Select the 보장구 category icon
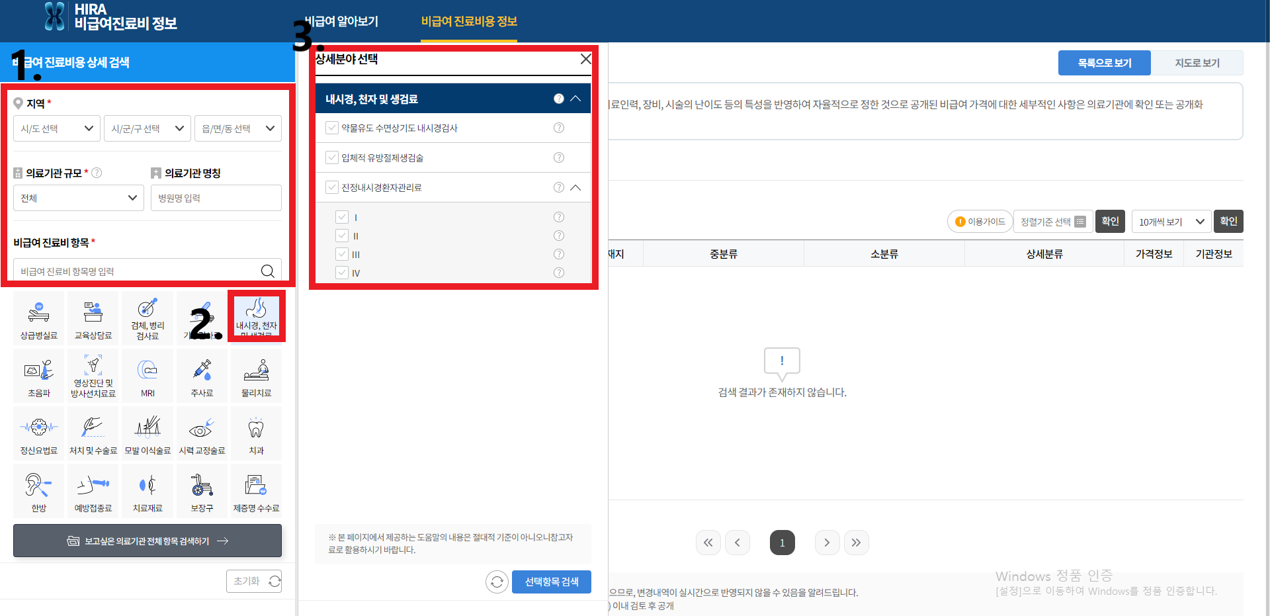This screenshot has height=616, width=1270. coord(202,491)
